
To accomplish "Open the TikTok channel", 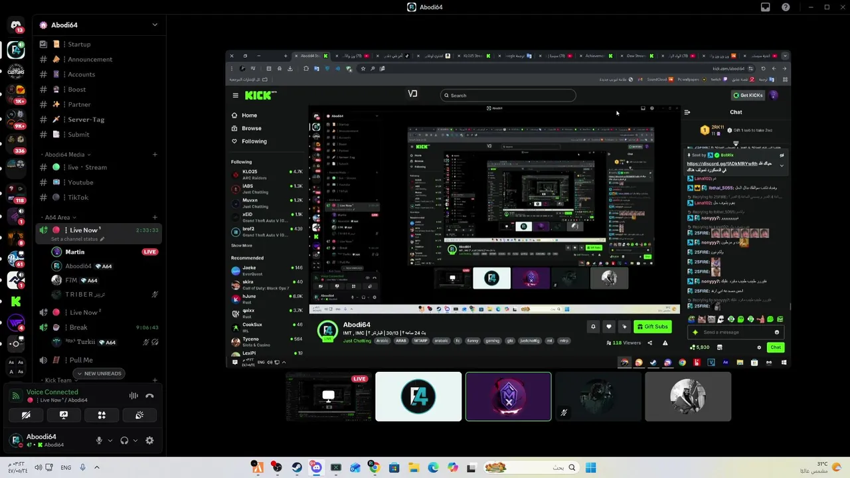I will point(98,197).
